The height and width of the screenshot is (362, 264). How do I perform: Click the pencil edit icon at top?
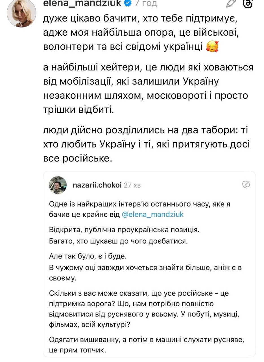pos(231,3)
